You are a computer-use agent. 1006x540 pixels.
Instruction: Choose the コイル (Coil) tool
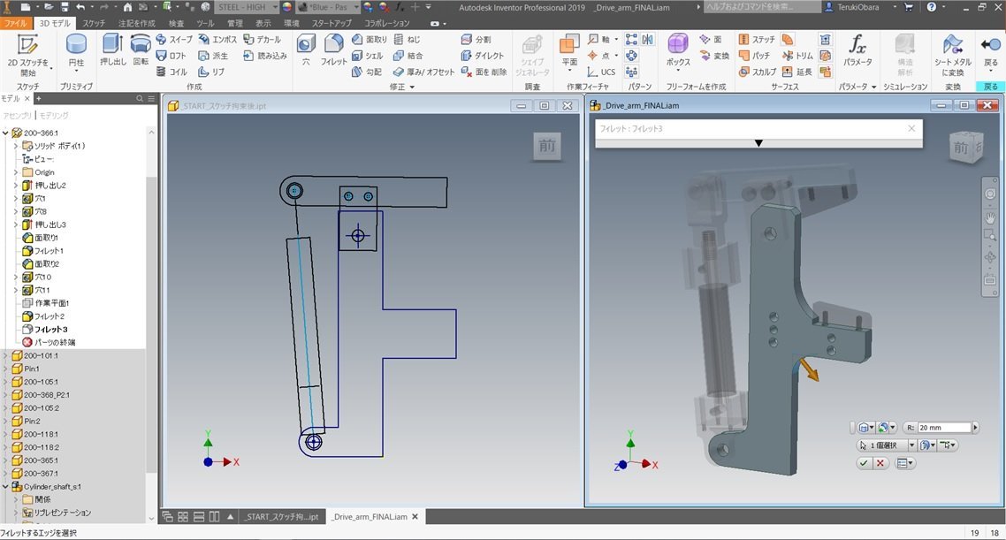(171, 72)
